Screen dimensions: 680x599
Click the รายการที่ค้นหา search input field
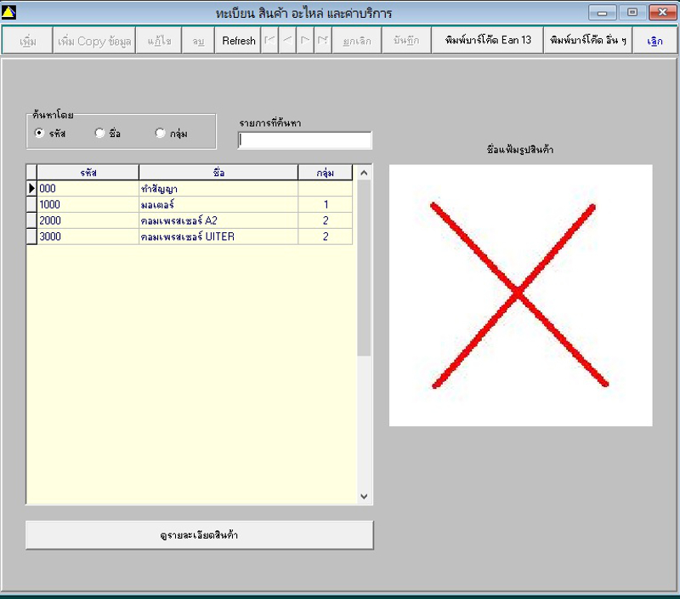[305, 140]
